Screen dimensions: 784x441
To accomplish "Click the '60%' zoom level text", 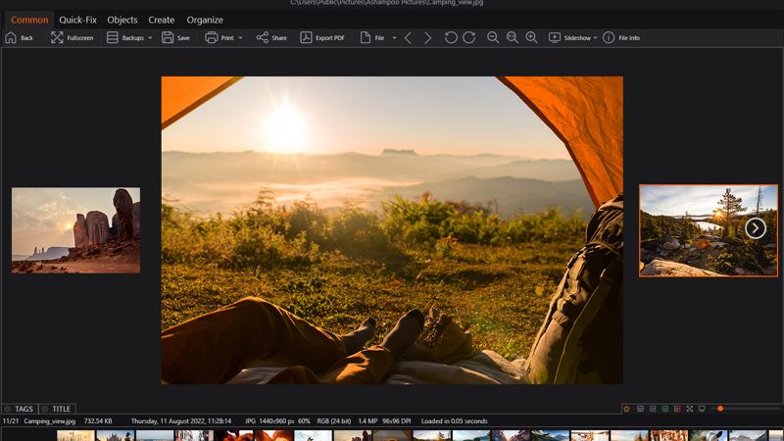I will [x=304, y=421].
